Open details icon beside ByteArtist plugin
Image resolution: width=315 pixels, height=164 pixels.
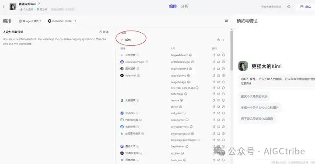coord(138,75)
